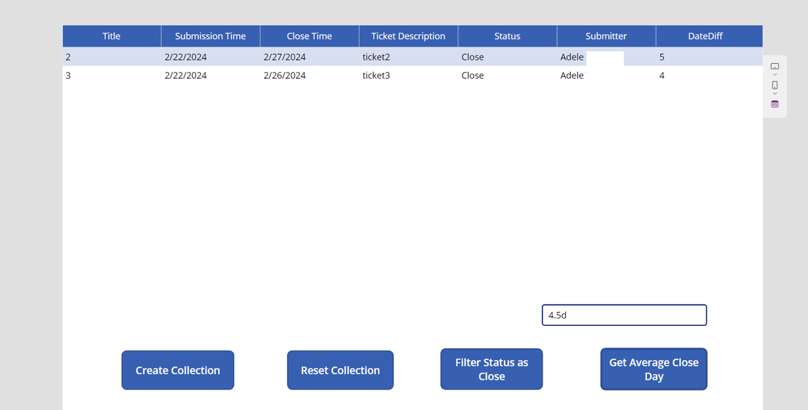Click the purple browser window preview icon

tap(774, 104)
